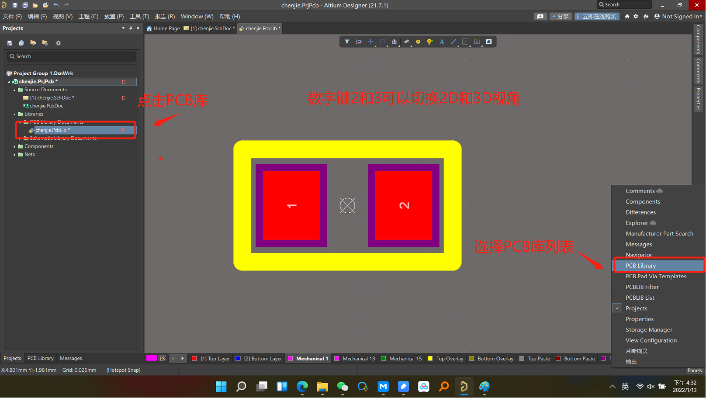Select the yellow Top Overlay layer tab
The width and height of the screenshot is (706, 398).
(446, 359)
